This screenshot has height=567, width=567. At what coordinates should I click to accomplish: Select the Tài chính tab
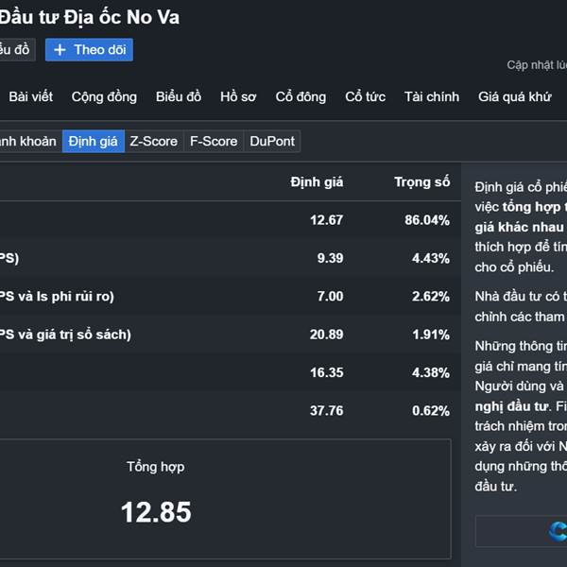click(x=432, y=97)
